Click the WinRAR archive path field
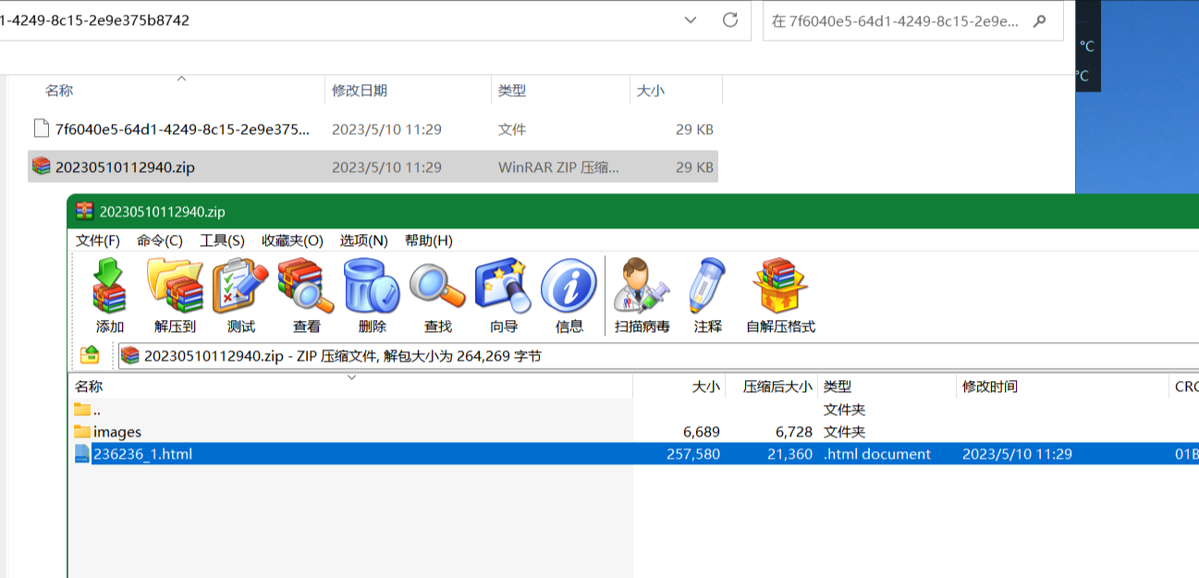This screenshot has width=1199, height=578. tap(658, 356)
